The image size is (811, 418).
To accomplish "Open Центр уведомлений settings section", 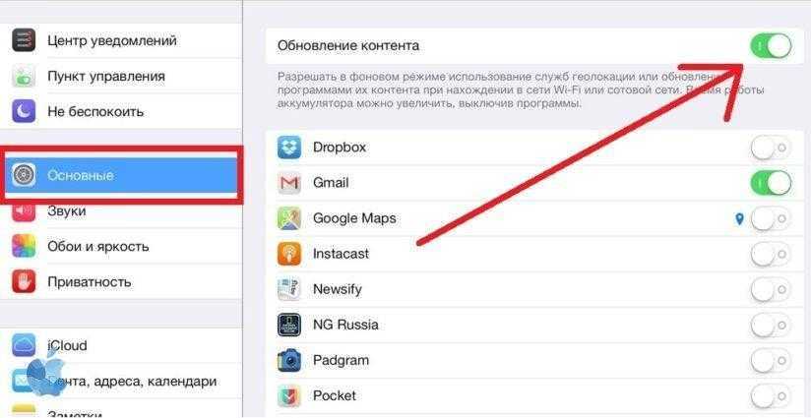I will (121, 40).
